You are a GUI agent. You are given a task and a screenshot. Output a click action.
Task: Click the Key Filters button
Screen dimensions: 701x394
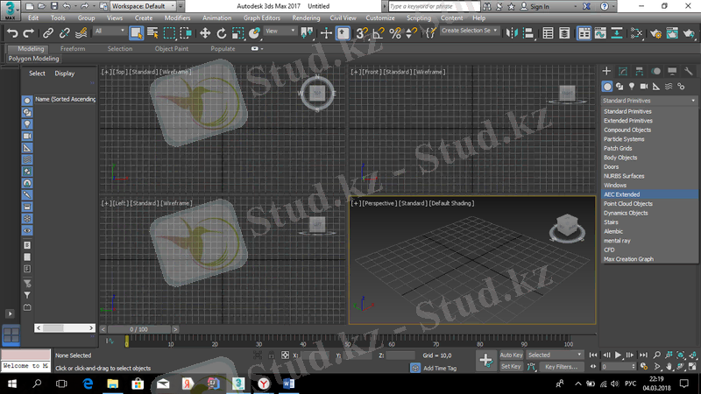pyautogui.click(x=561, y=367)
